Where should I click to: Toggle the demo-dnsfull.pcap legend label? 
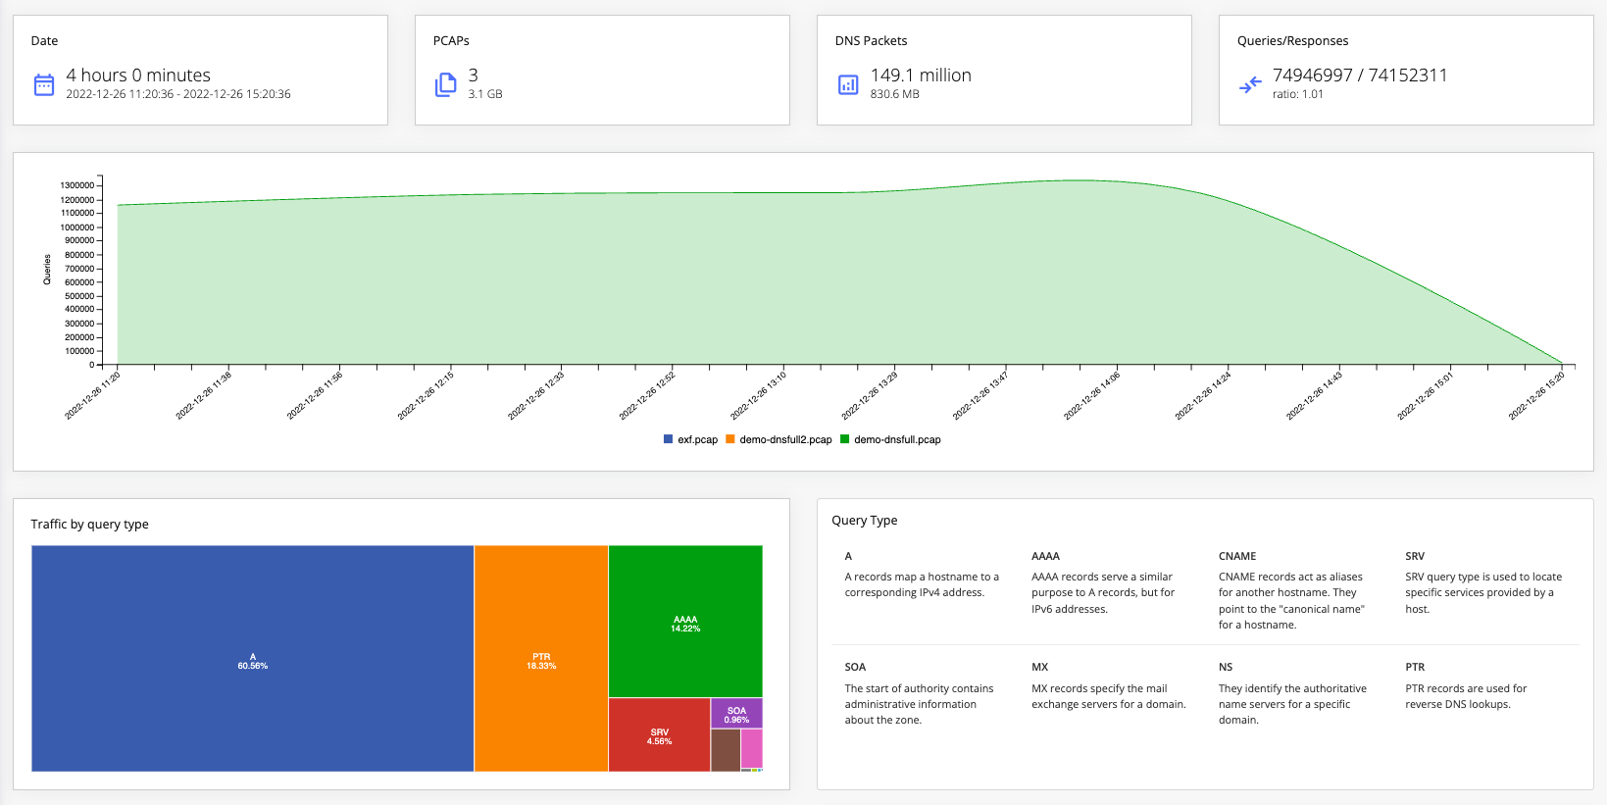(x=897, y=440)
